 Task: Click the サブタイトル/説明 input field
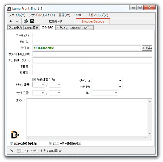click(x=92, y=54)
